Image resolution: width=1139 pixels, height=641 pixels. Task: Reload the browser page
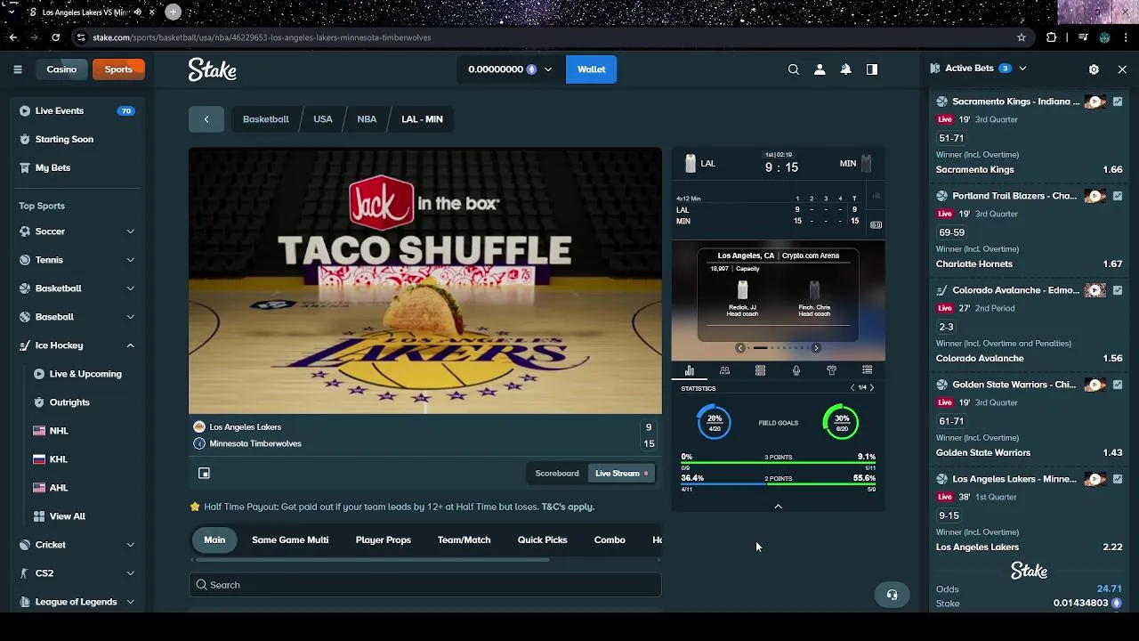tap(55, 37)
